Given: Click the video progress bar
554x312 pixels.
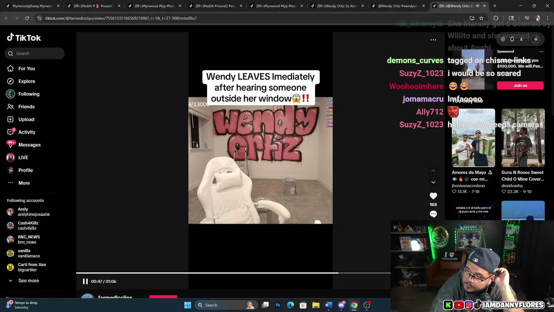Looking at the screenshot, I should [233, 273].
